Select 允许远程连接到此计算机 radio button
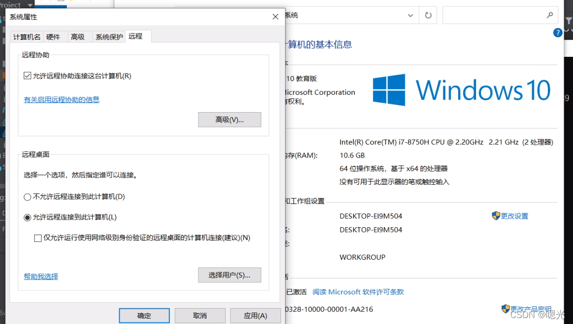This screenshot has width=573, height=324. pos(27,217)
